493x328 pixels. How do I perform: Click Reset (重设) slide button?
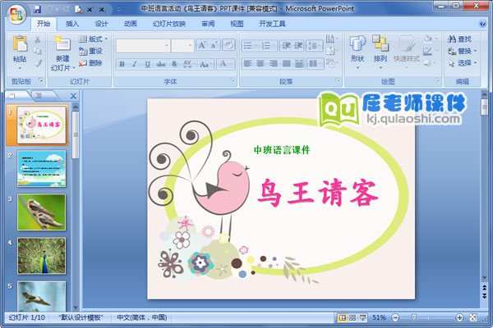pyautogui.click(x=90, y=51)
